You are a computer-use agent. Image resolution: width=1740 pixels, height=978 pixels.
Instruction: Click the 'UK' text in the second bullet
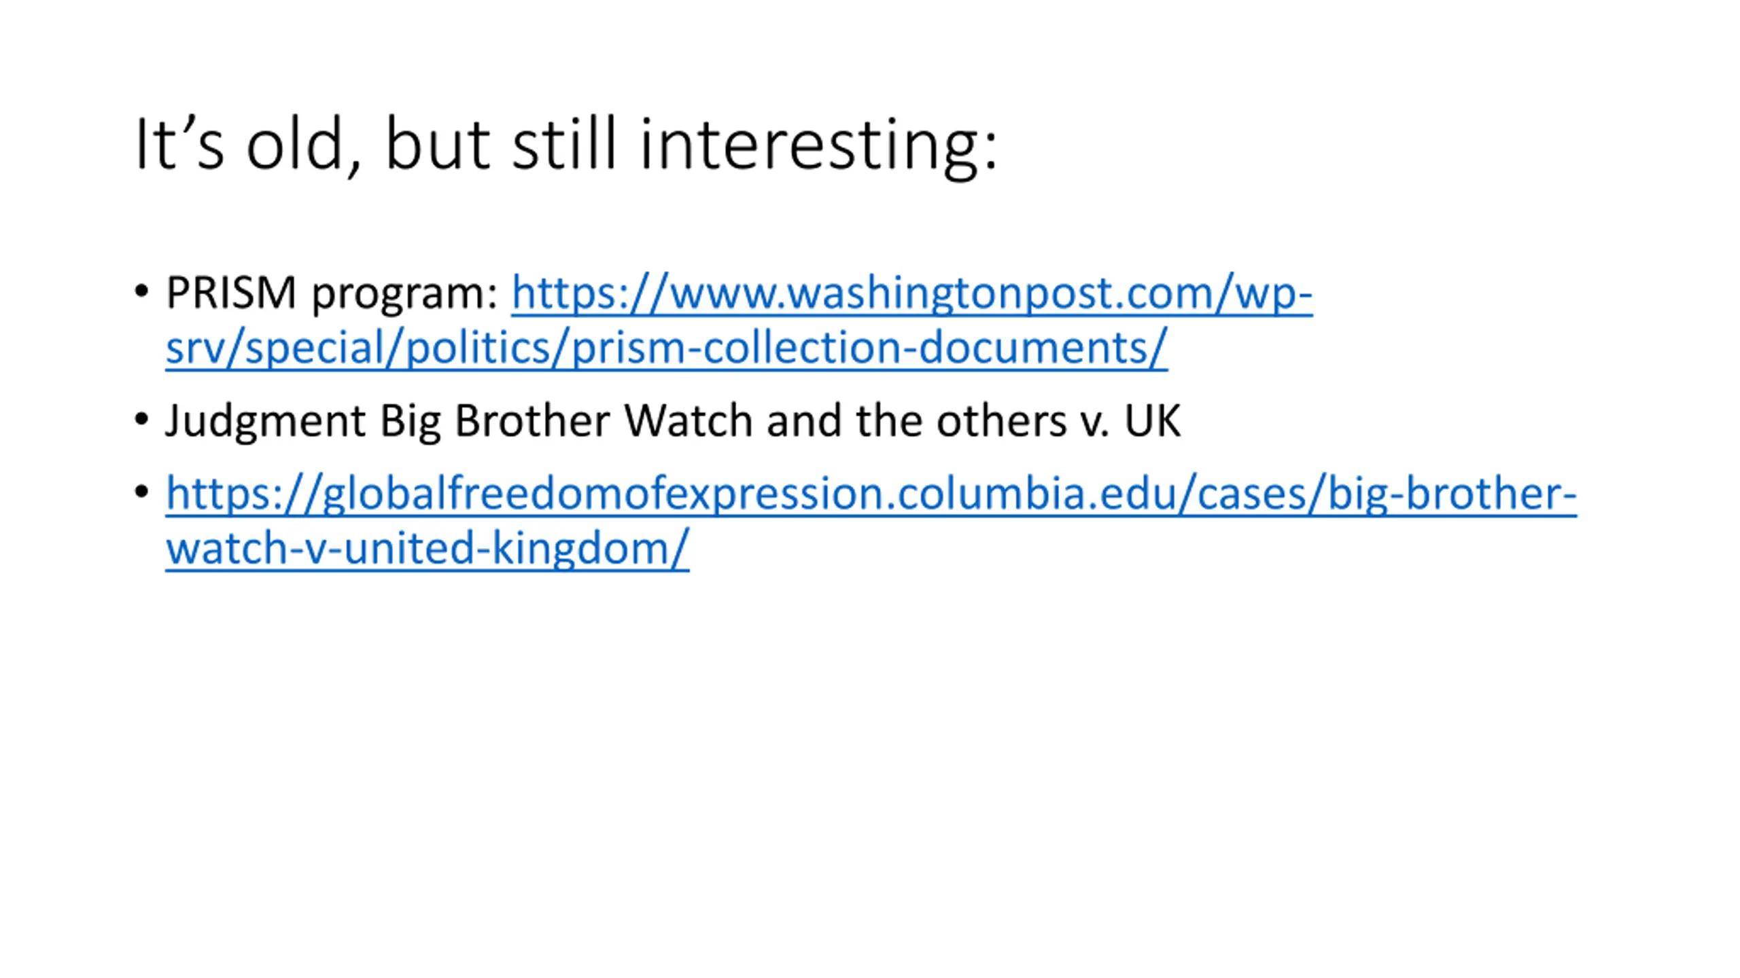(x=1152, y=421)
